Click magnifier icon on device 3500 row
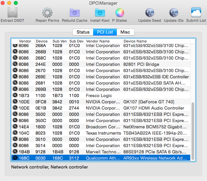This screenshot has width=207, height=181. [x=15, y=114]
